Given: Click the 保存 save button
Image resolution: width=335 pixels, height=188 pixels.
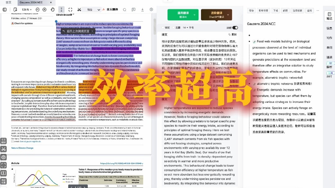Looking at the screenshot, I should [x=252, y=10].
